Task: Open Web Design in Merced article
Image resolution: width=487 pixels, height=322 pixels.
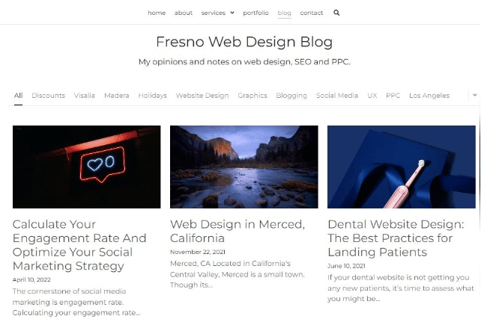Action: click(x=238, y=231)
